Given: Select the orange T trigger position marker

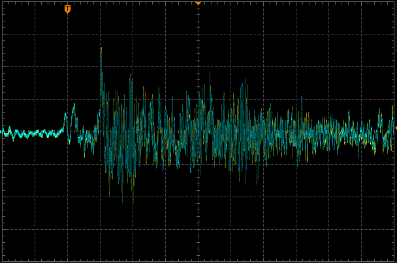Looking at the screenshot, I should coord(67,9).
